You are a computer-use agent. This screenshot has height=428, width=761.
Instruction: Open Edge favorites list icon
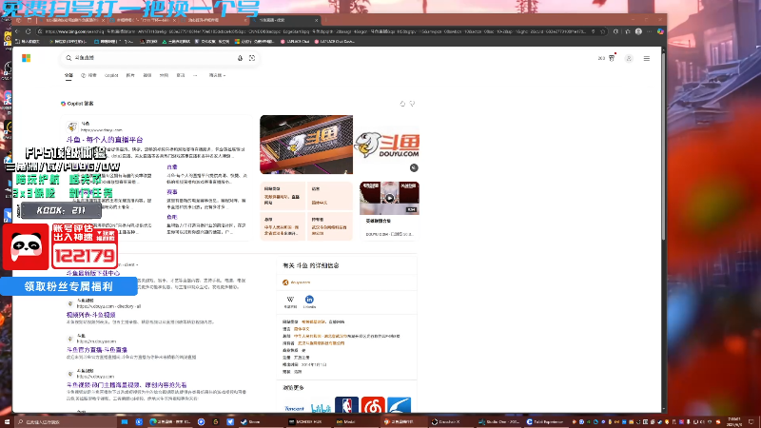pyautogui.click(x=628, y=31)
